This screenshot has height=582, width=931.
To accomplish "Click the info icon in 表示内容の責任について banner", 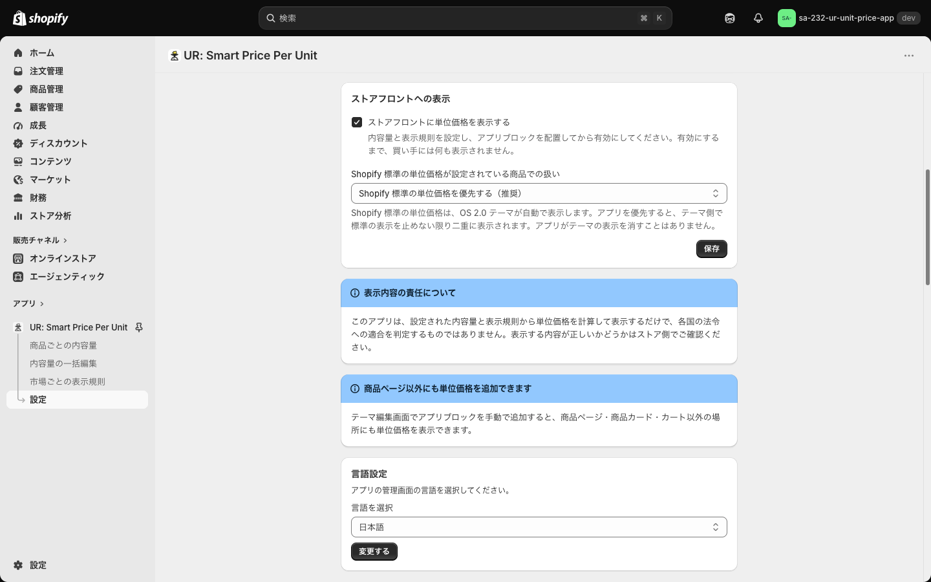I will pyautogui.click(x=355, y=293).
